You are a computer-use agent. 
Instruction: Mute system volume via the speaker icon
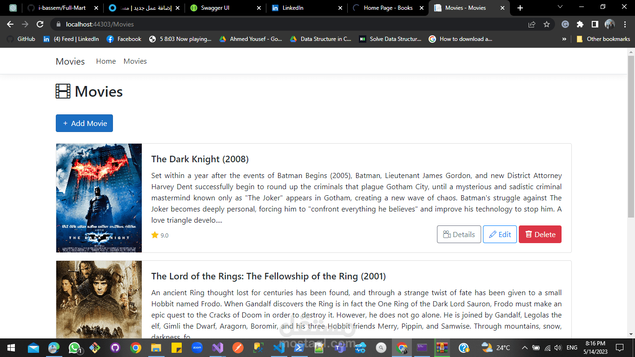coord(557,347)
